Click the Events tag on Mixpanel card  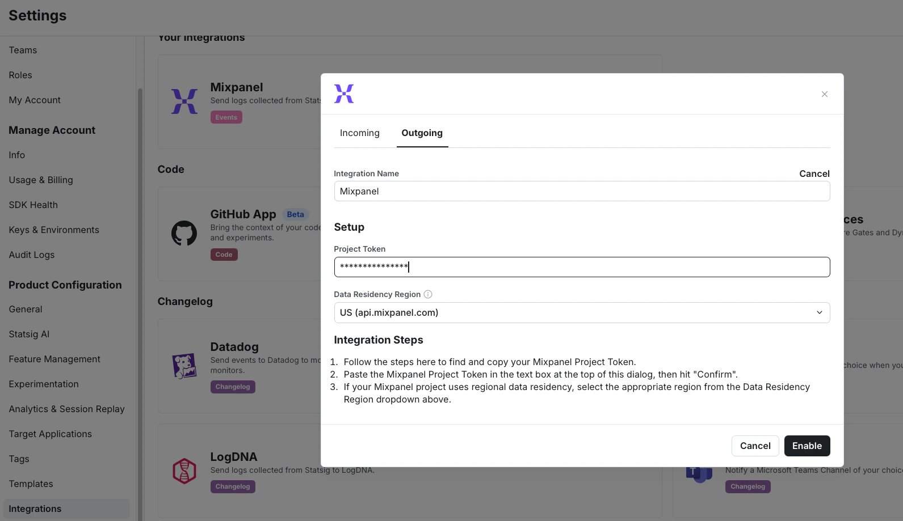point(226,117)
